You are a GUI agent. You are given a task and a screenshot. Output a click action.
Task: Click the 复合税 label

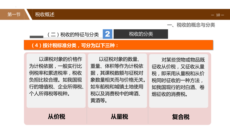point(181,117)
